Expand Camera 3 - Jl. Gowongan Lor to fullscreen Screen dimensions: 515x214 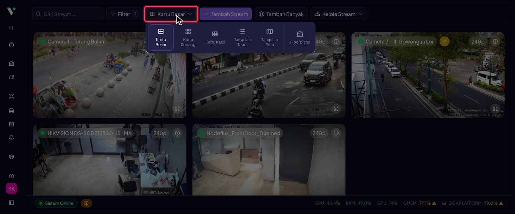tap(495, 109)
